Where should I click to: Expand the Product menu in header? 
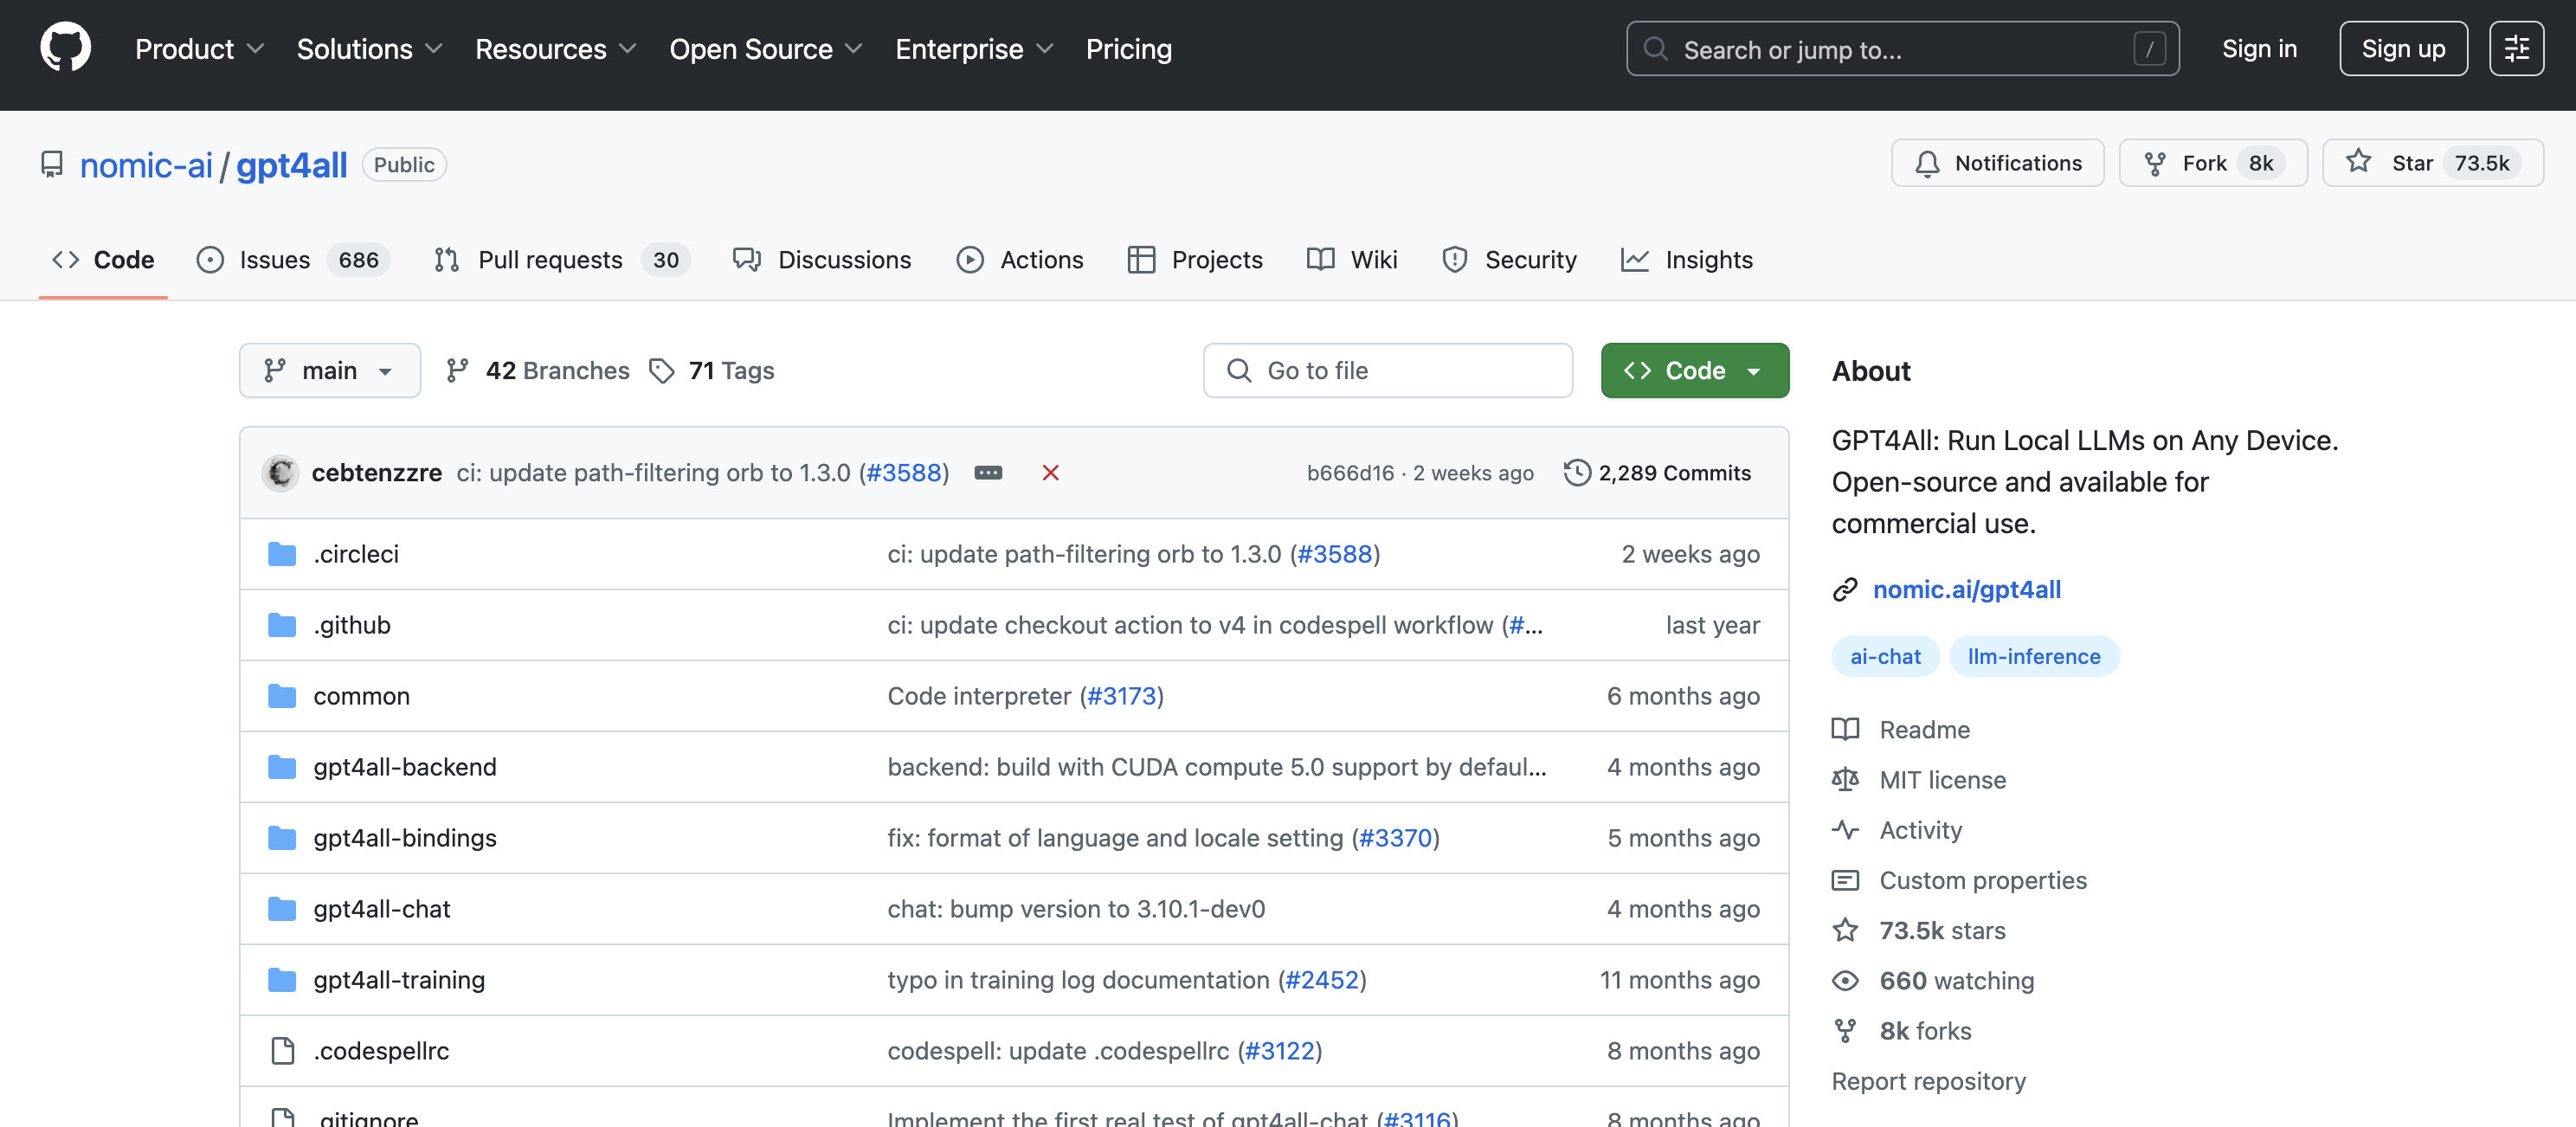pyautogui.click(x=199, y=49)
